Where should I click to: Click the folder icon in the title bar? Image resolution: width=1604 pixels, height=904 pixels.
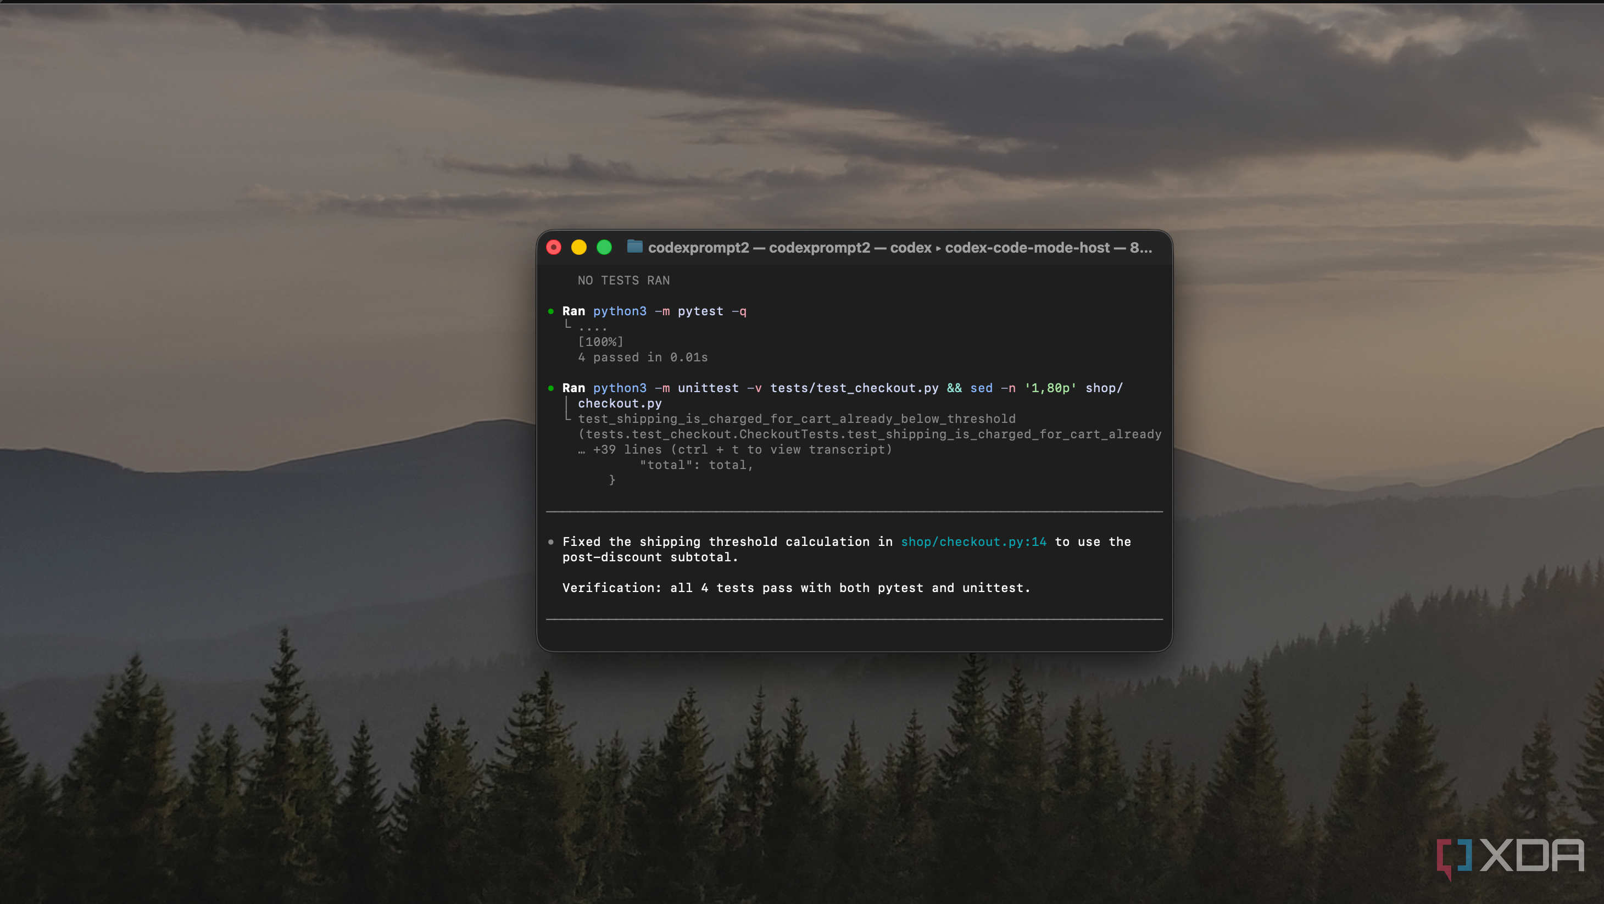634,247
